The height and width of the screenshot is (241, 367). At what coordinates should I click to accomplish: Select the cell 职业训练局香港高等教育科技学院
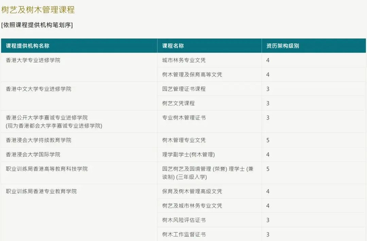coord(47,169)
